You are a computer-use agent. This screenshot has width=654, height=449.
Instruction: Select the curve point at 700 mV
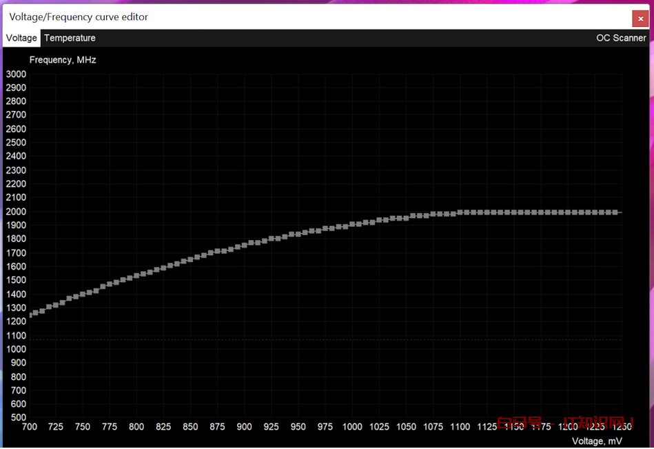[x=30, y=315]
